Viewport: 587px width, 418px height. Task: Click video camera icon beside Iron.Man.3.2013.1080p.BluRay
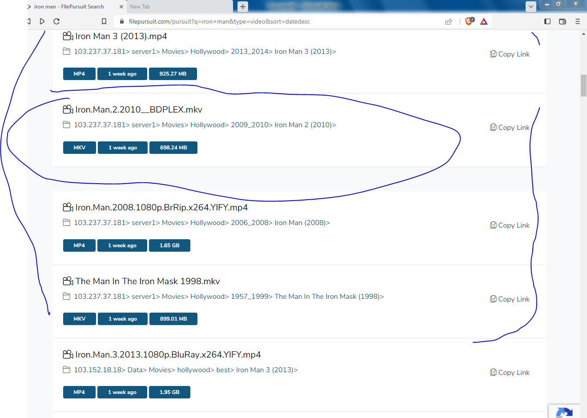tap(68, 354)
